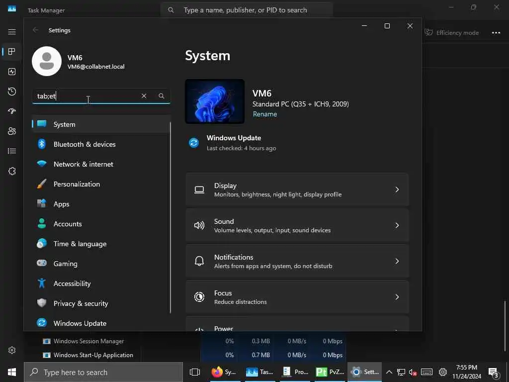Show hidden system tray icons
This screenshot has width=509, height=382.
pos(389,372)
